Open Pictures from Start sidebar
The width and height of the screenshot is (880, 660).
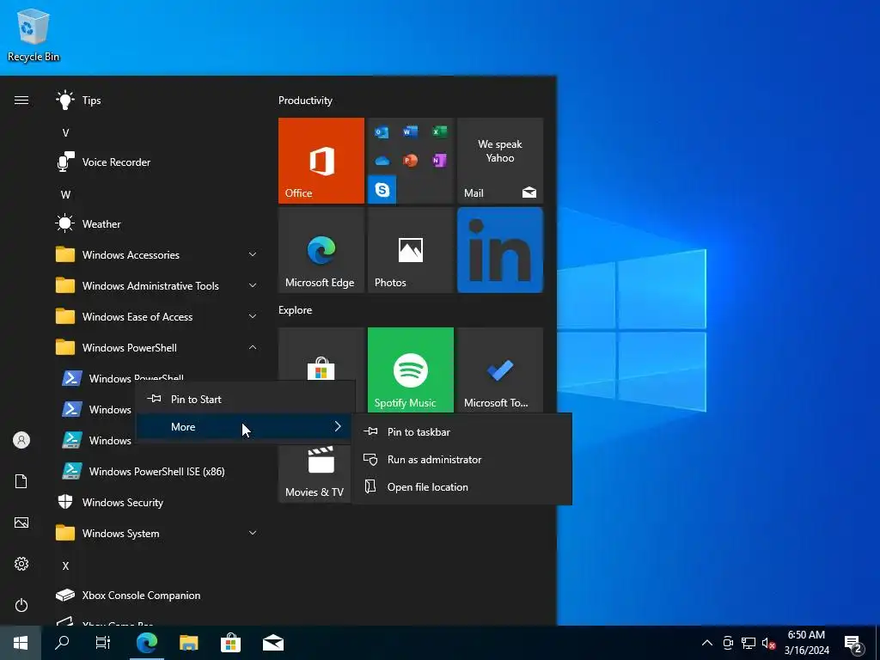point(21,522)
